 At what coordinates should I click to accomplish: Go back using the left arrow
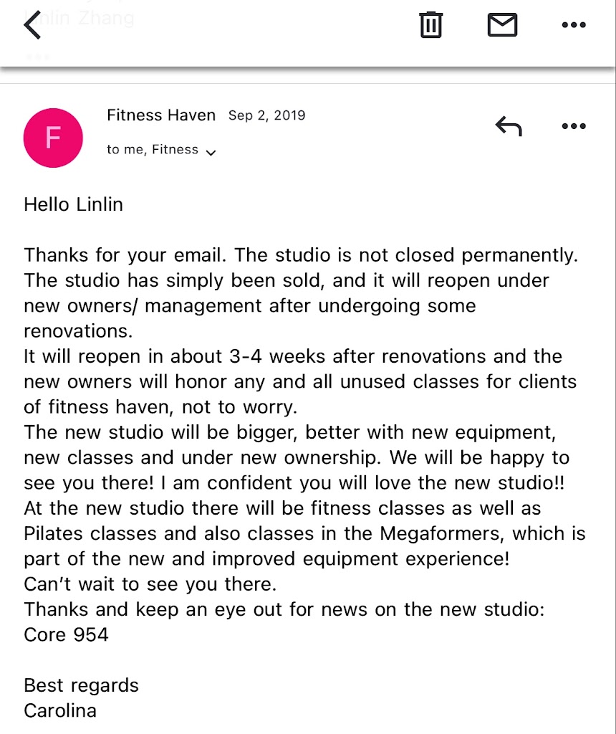(x=33, y=26)
